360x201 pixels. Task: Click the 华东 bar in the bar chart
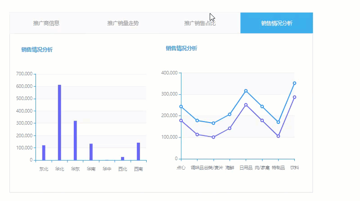(75, 140)
